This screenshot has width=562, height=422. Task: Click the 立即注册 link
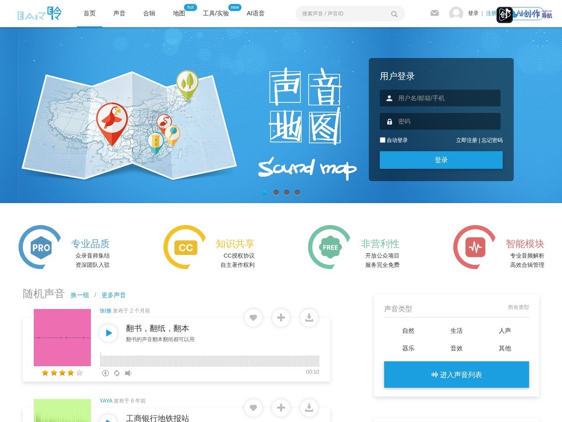point(467,140)
